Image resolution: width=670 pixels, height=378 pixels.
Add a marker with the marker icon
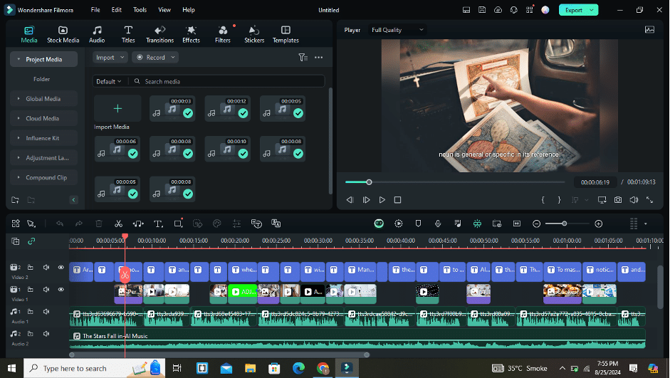pos(419,224)
